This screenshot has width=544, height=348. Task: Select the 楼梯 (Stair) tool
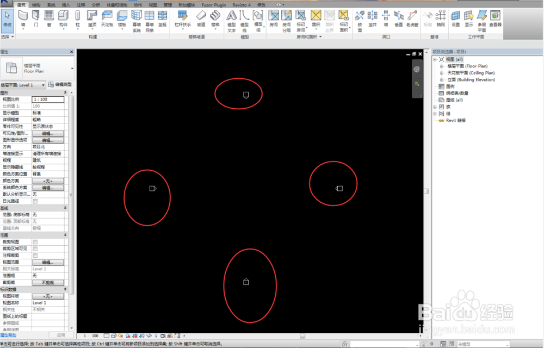click(215, 18)
